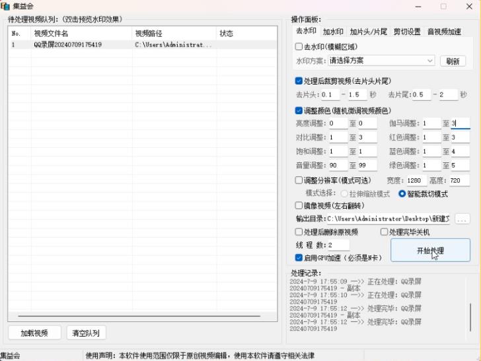The height and width of the screenshot is (361, 481).
Task: Check the 镜像视频 (左右翻转) option
Action: pyautogui.click(x=299, y=205)
